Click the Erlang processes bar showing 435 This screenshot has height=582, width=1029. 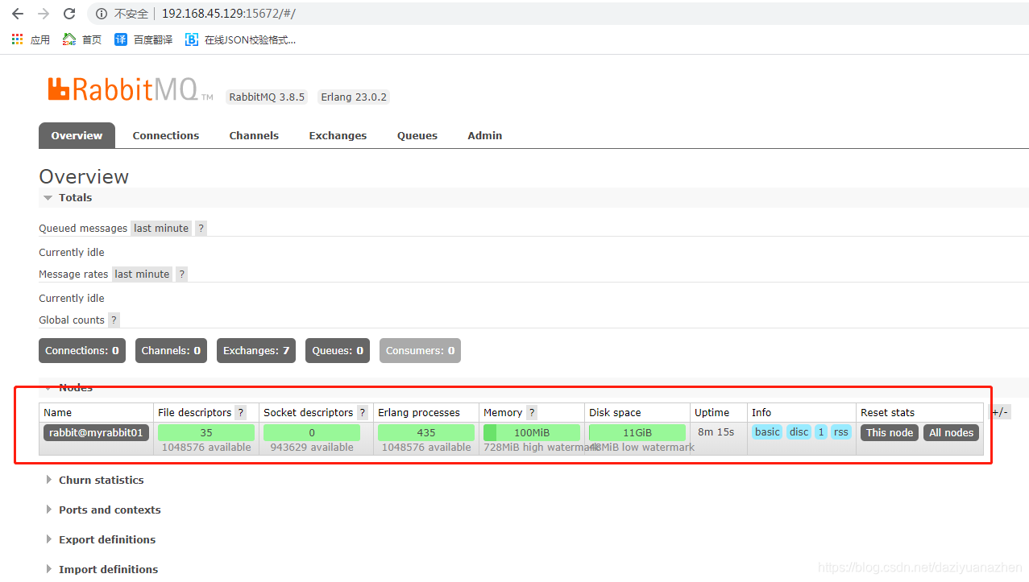[426, 433]
